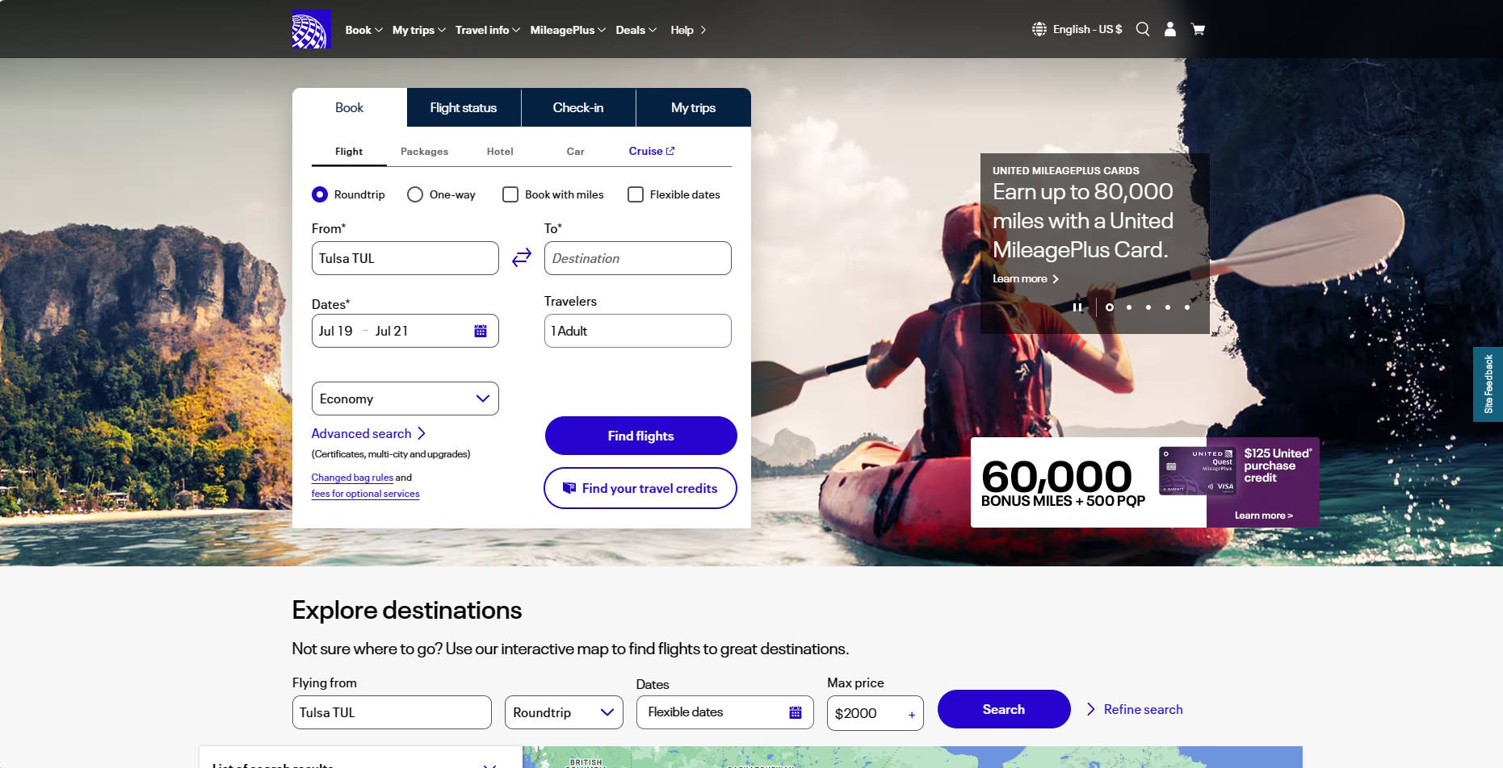Click the Cruise external link icon
The height and width of the screenshot is (768, 1503).
pos(670,151)
